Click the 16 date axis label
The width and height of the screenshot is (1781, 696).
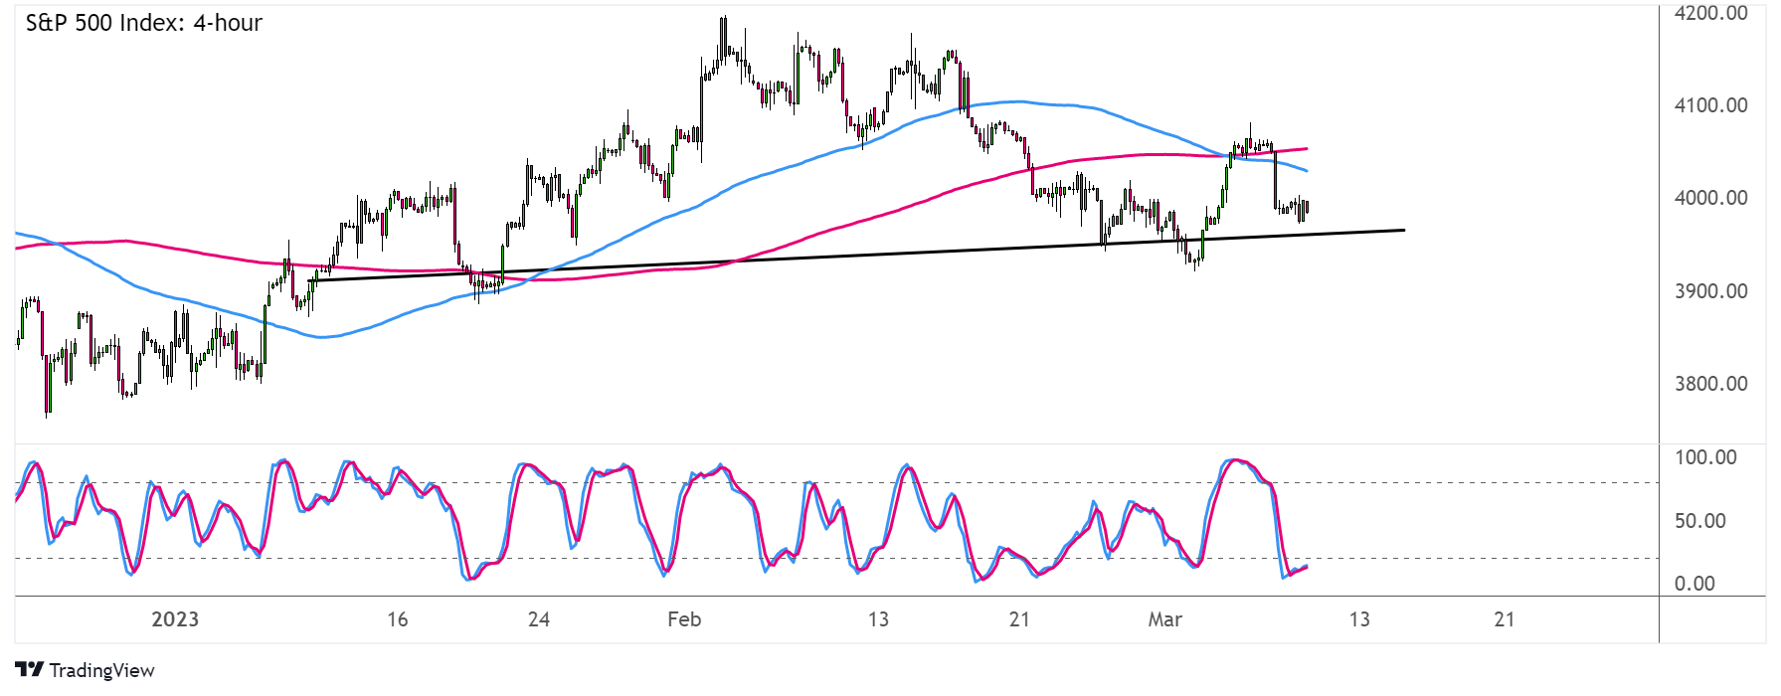point(398,619)
